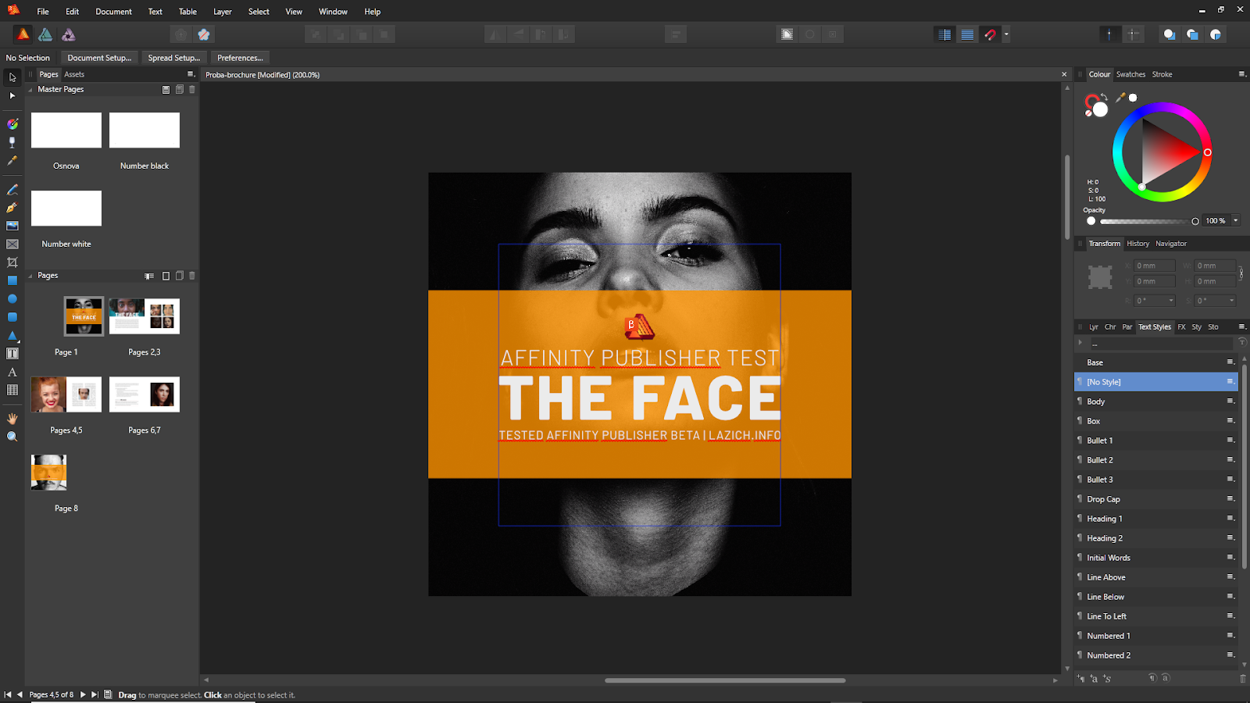This screenshot has height=703, width=1250.
Task: Set no-fill colour small circle
Action: click(1088, 113)
